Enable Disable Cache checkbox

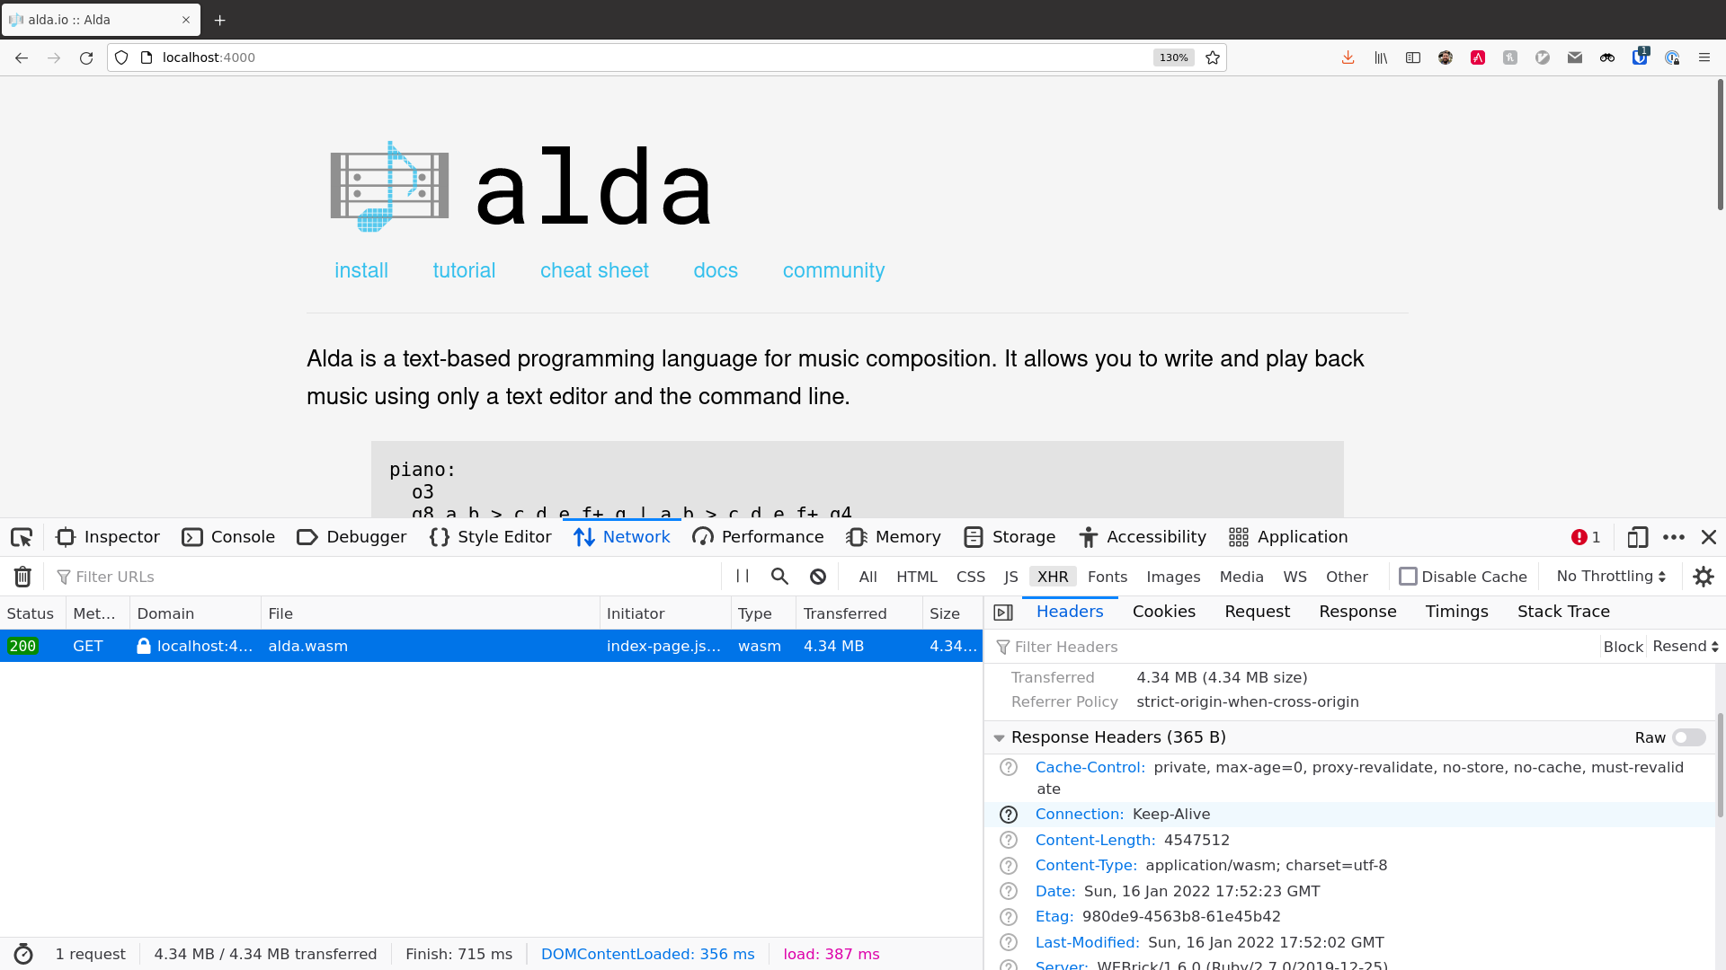click(x=1408, y=577)
